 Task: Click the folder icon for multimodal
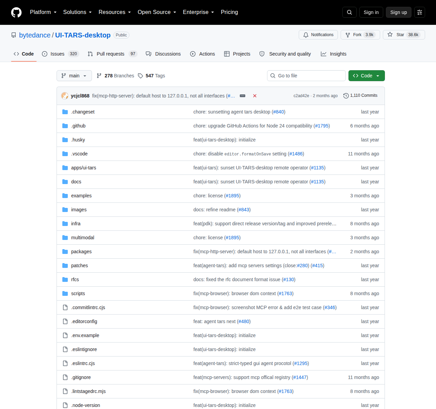tap(65, 238)
